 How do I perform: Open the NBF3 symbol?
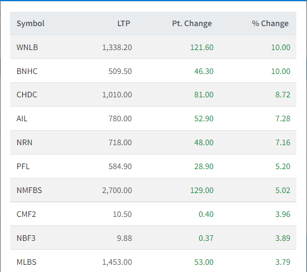[x=26, y=238]
